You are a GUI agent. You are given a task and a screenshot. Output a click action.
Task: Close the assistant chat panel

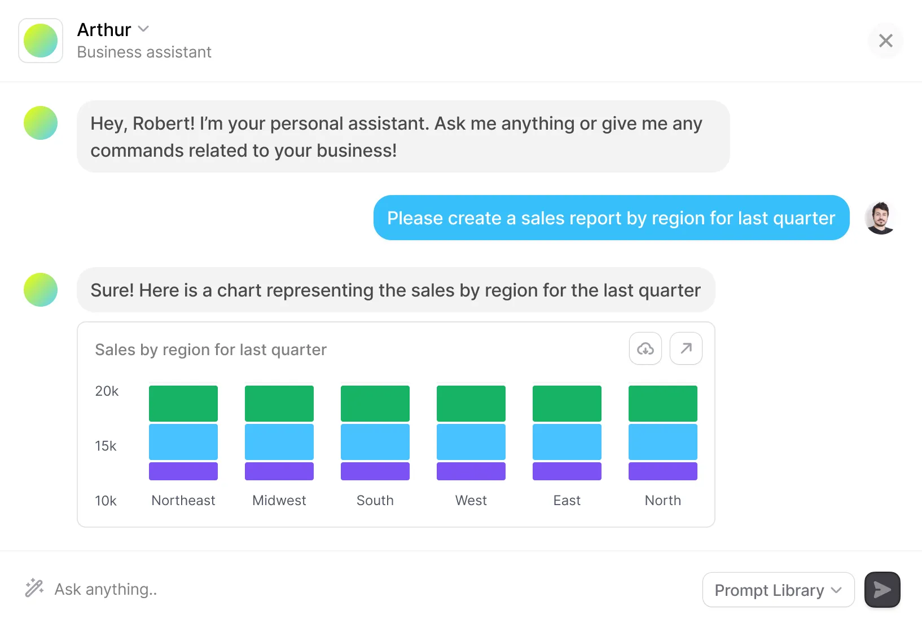click(x=885, y=41)
